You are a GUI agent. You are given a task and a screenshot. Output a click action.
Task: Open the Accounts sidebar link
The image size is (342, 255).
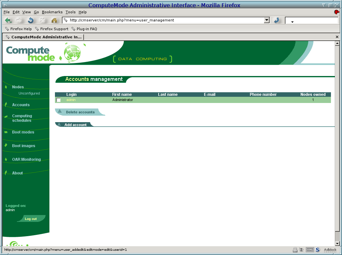pyautogui.click(x=21, y=105)
